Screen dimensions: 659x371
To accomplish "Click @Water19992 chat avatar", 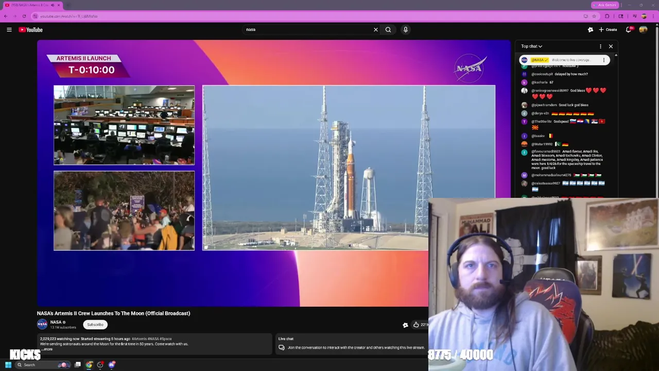I will (x=524, y=144).
